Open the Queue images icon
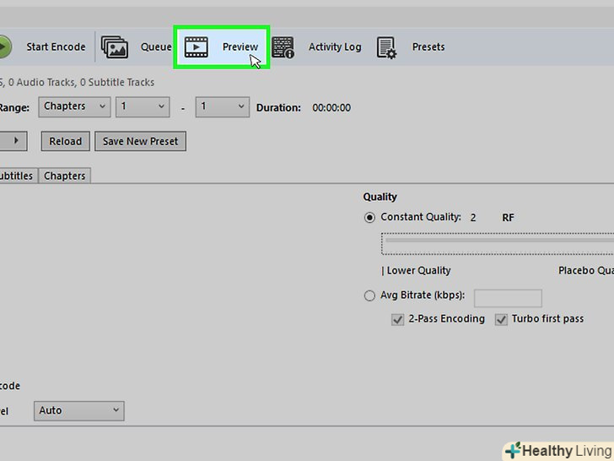614x461 pixels. pyautogui.click(x=115, y=47)
